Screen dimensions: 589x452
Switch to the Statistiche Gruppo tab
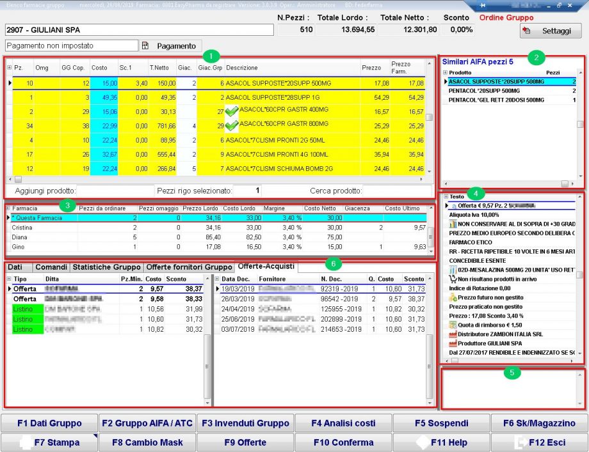click(106, 267)
